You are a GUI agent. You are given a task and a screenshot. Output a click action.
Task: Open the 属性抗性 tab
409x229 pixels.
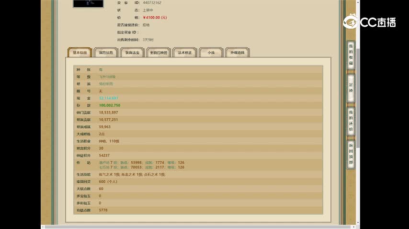pyautogui.click(x=106, y=52)
